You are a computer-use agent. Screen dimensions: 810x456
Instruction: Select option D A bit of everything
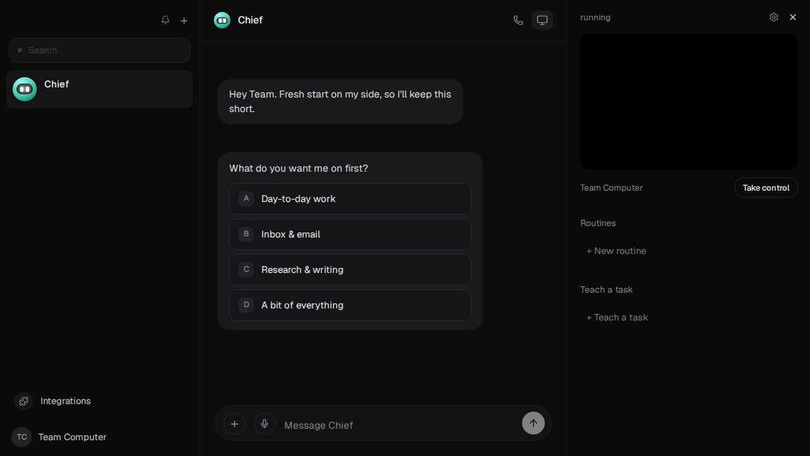[350, 305]
